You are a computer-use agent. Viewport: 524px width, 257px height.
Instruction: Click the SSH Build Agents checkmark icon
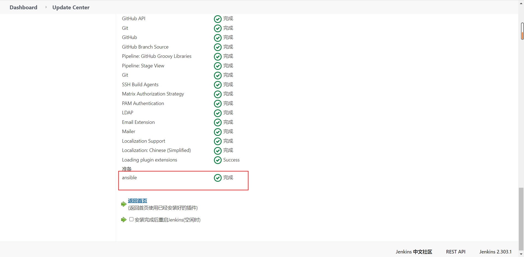point(218,85)
